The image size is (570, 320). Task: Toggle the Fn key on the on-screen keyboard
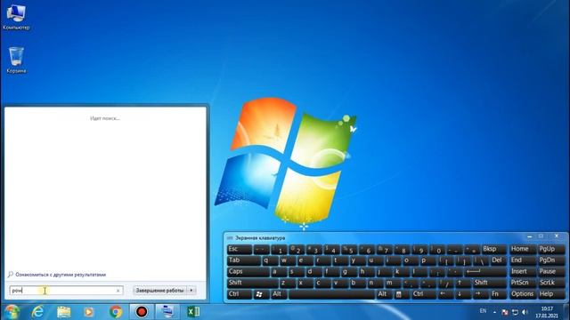[497, 294]
